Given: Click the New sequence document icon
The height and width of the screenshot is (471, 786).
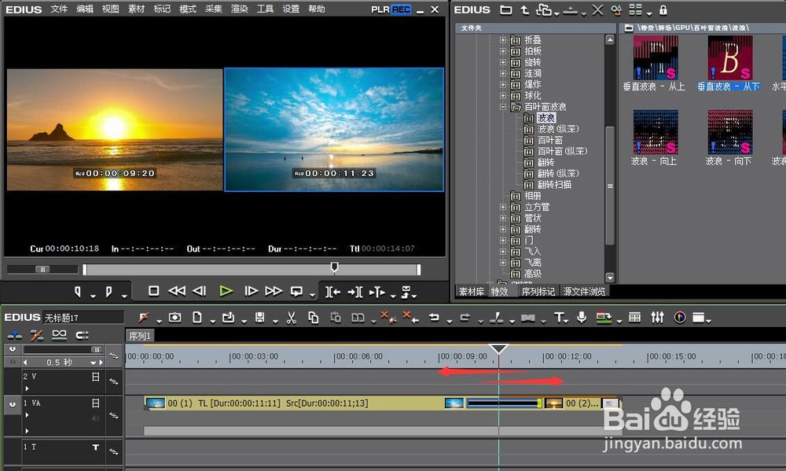Looking at the screenshot, I should click(x=197, y=318).
